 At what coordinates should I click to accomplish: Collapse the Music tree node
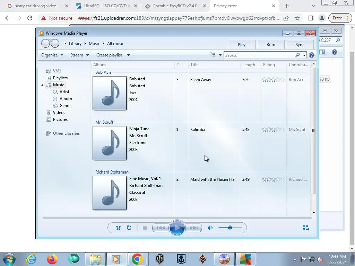[x=43, y=85]
